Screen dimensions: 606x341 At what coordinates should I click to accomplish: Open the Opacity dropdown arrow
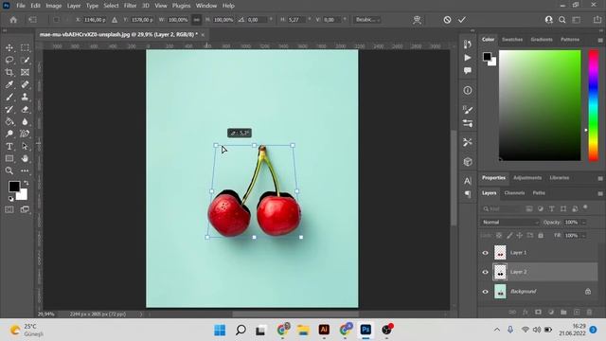pyautogui.click(x=584, y=223)
